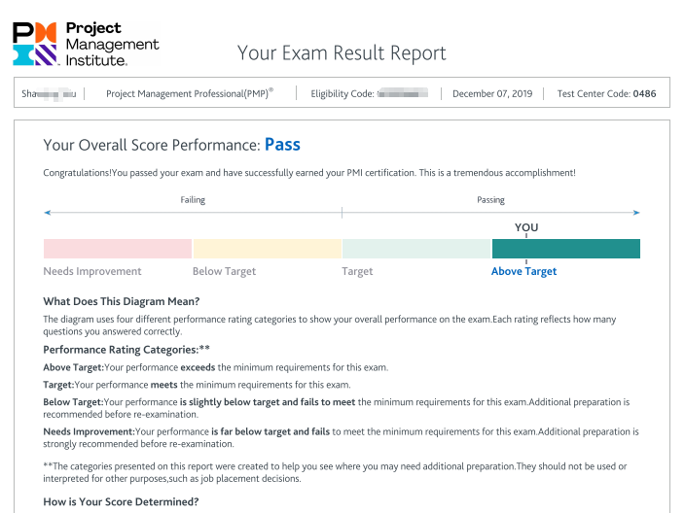Click the Performance Rating Categories heading
685x513 pixels.
[x=126, y=349]
